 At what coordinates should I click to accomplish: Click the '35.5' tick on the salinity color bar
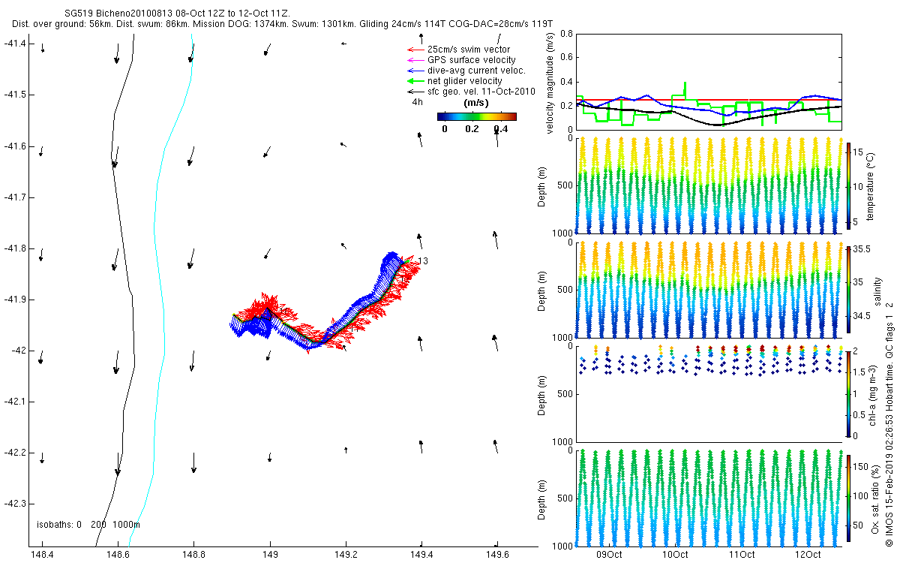[862, 250]
